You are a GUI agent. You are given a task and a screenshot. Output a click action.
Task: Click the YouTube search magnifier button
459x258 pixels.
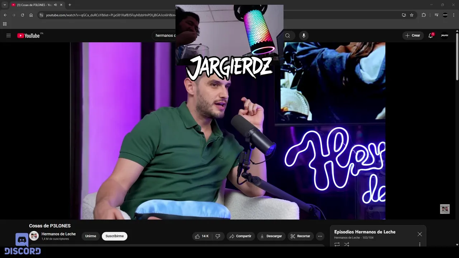(x=288, y=35)
